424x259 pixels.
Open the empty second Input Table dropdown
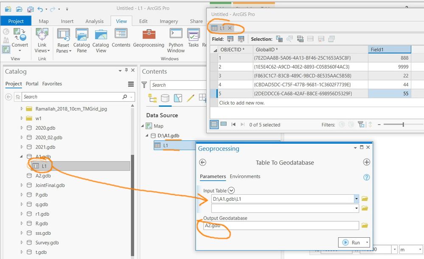click(357, 208)
